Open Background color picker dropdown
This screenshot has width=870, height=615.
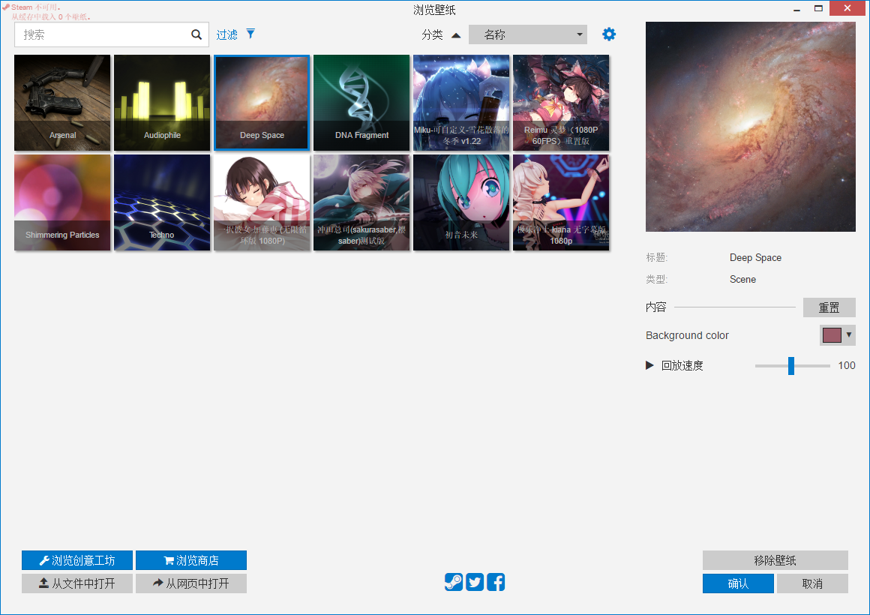tap(838, 335)
